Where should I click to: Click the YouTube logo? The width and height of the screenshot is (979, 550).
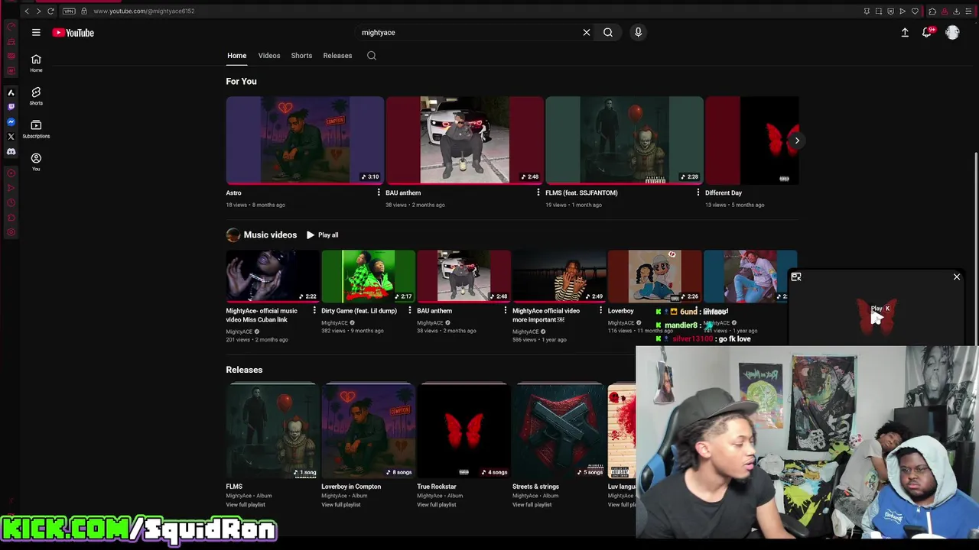pos(73,33)
